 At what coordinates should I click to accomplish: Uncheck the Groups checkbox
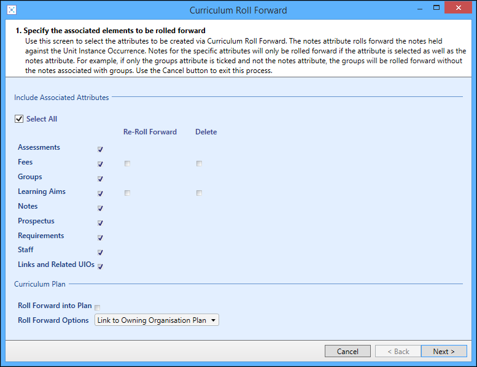click(x=100, y=179)
